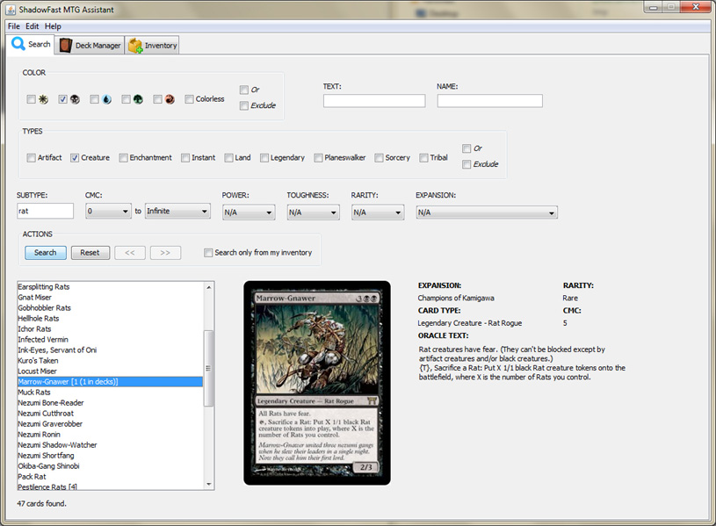716x526 pixels.
Task: Click the red mana fireball icon
Action: coord(170,99)
